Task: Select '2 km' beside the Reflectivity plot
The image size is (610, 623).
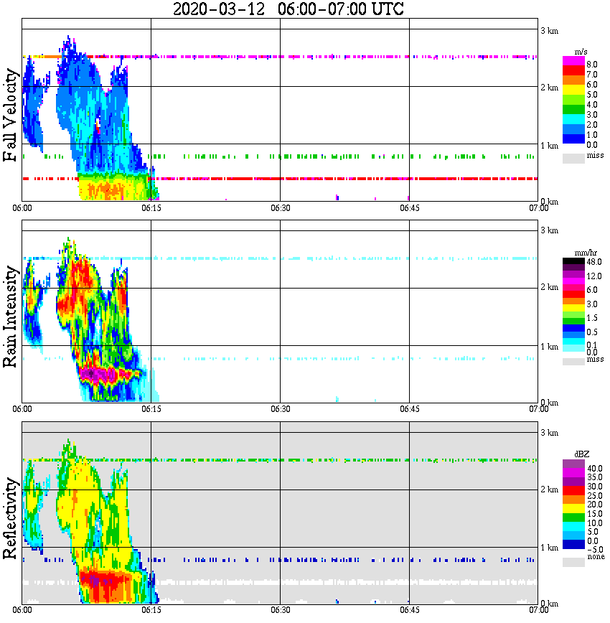Action: 549,489
